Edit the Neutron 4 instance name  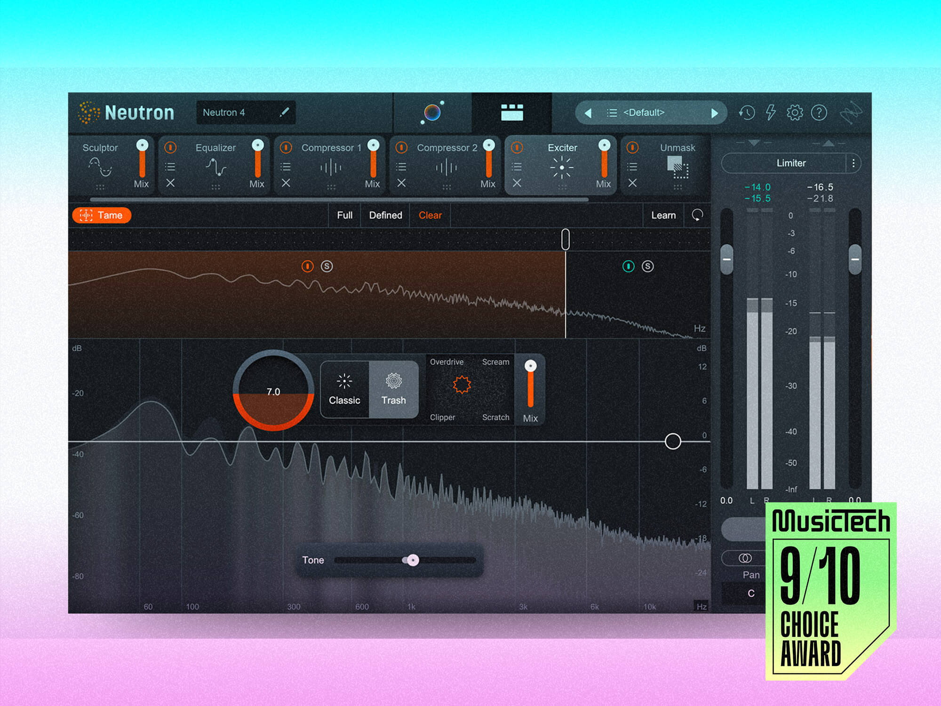[x=284, y=112]
